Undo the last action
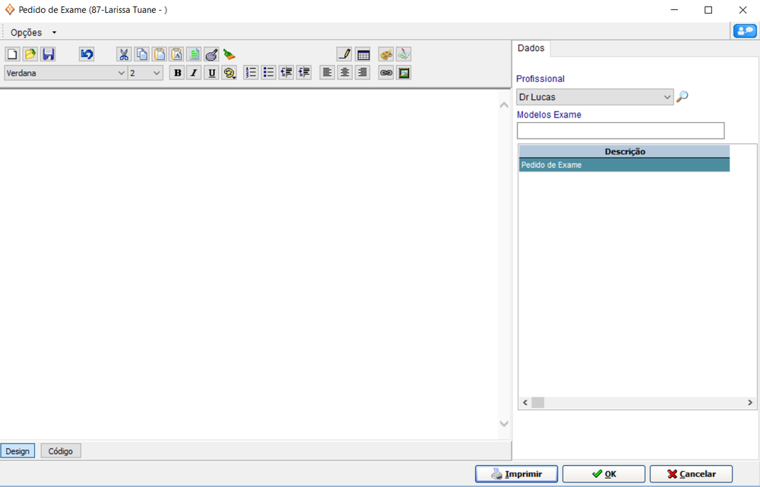Image resolution: width=760 pixels, height=487 pixels. pyautogui.click(x=87, y=55)
